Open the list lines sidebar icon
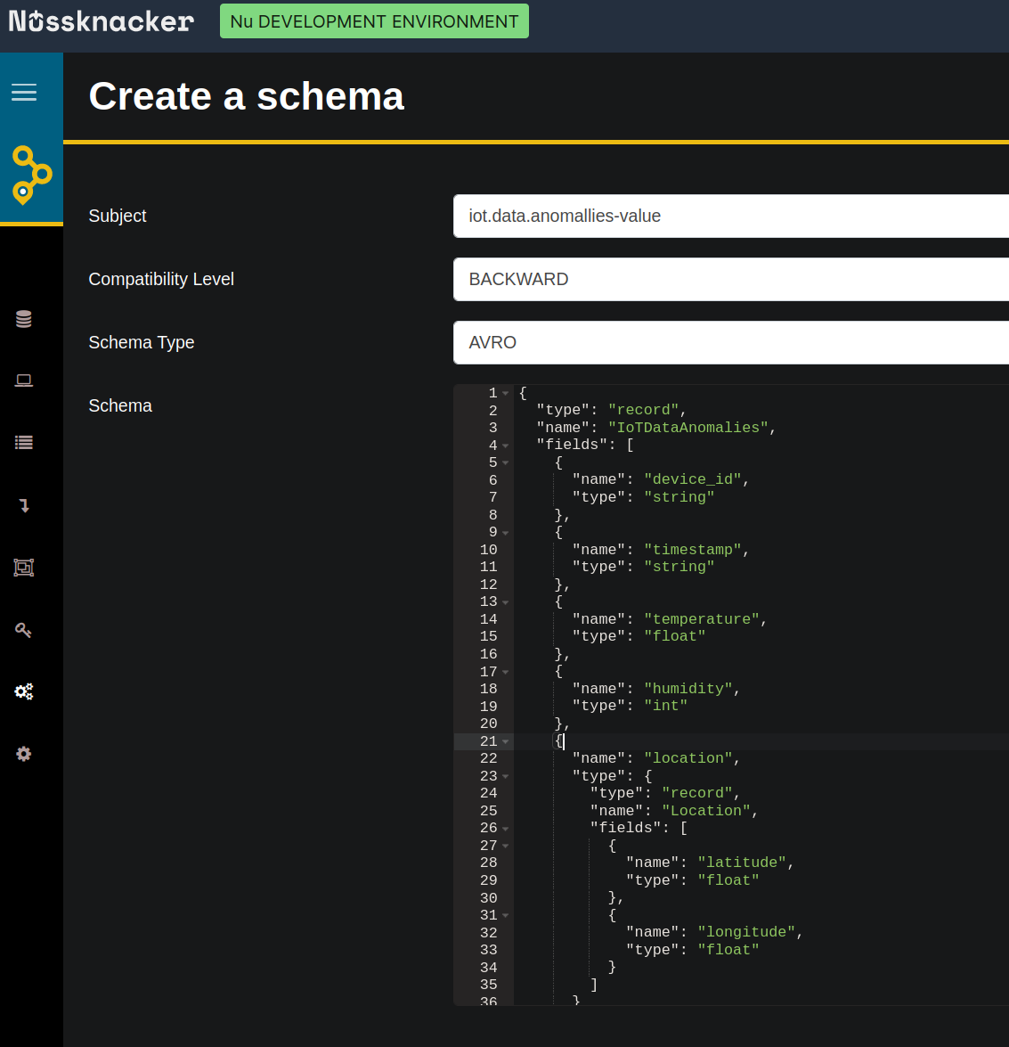 (24, 442)
